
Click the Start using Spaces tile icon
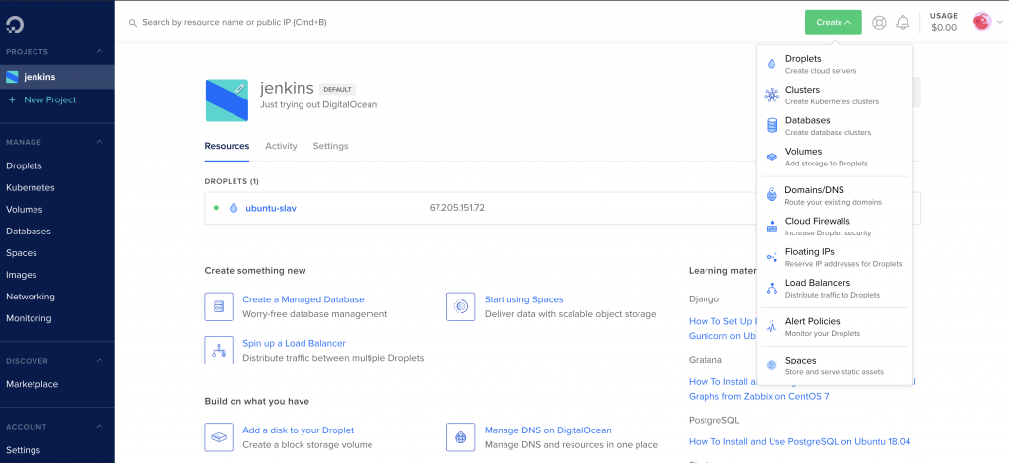click(x=461, y=306)
